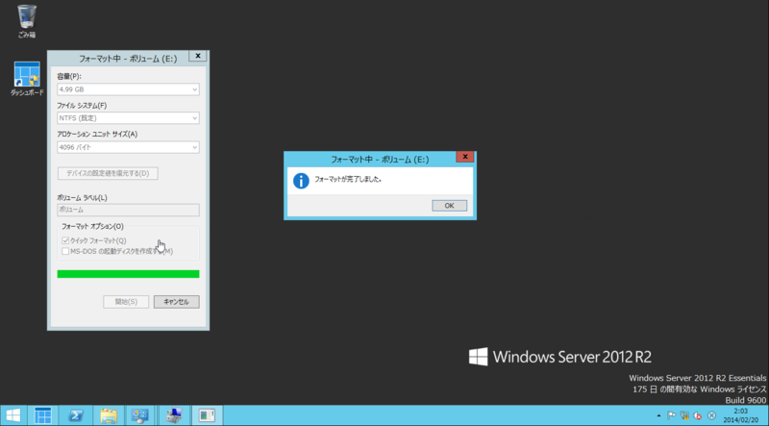The width and height of the screenshot is (769, 426).
Task: Open the clock showing 2:03 2014/02/20
Action: pyautogui.click(x=740, y=415)
